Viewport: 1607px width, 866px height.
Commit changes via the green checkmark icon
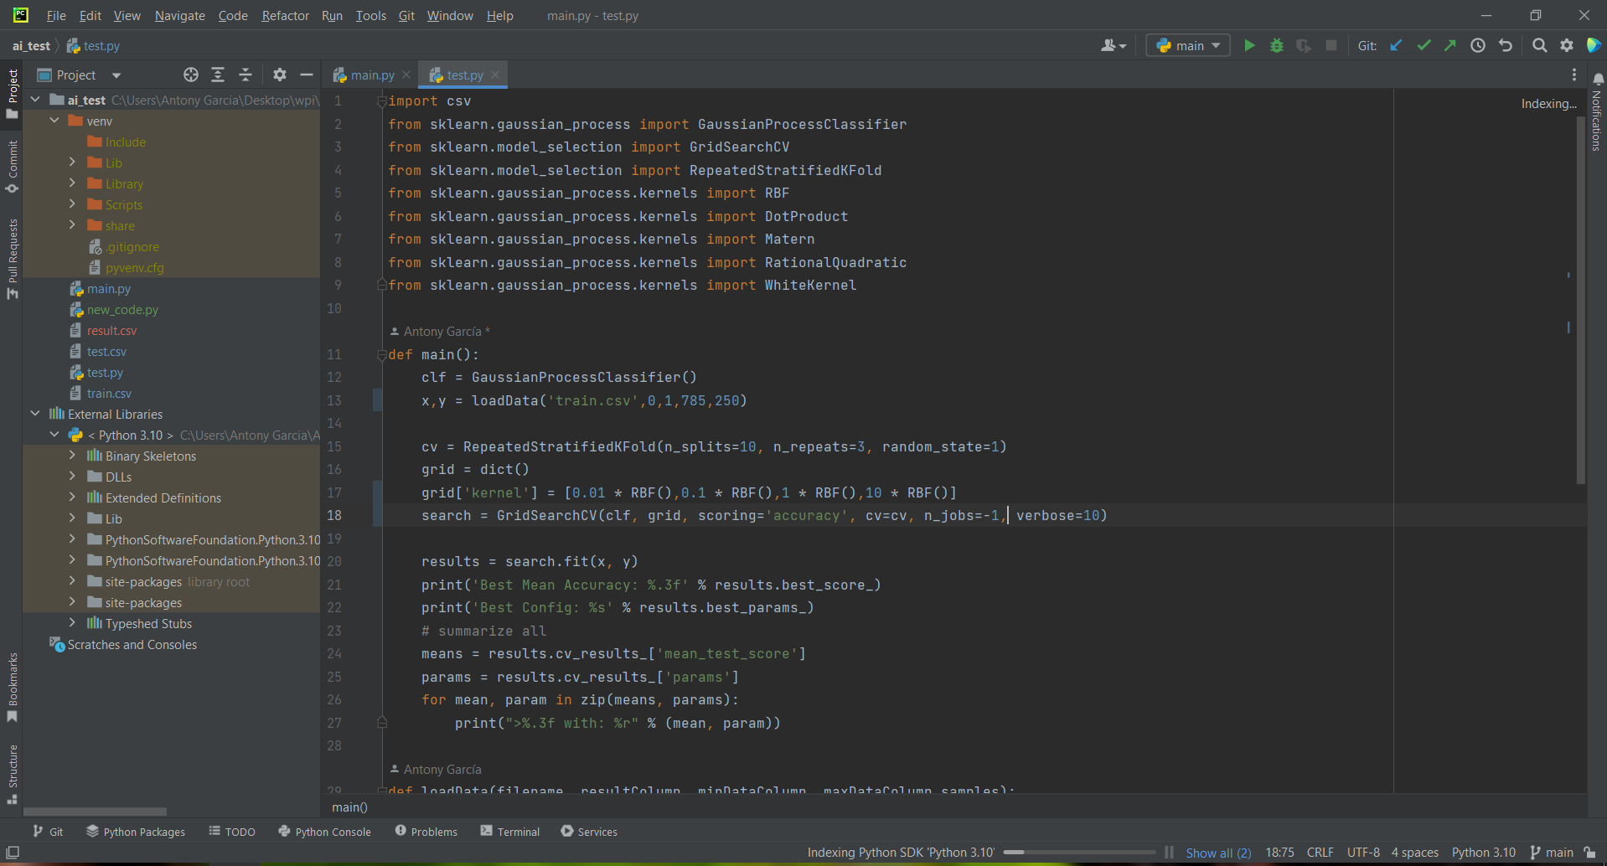[1424, 45]
